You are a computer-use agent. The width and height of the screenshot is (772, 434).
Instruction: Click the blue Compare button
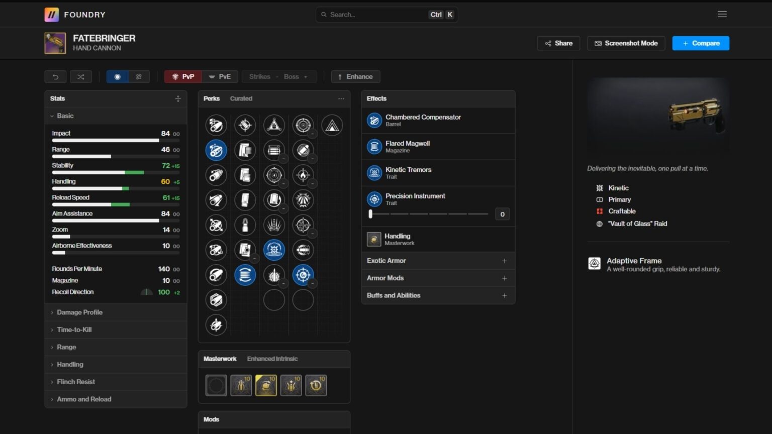700,43
